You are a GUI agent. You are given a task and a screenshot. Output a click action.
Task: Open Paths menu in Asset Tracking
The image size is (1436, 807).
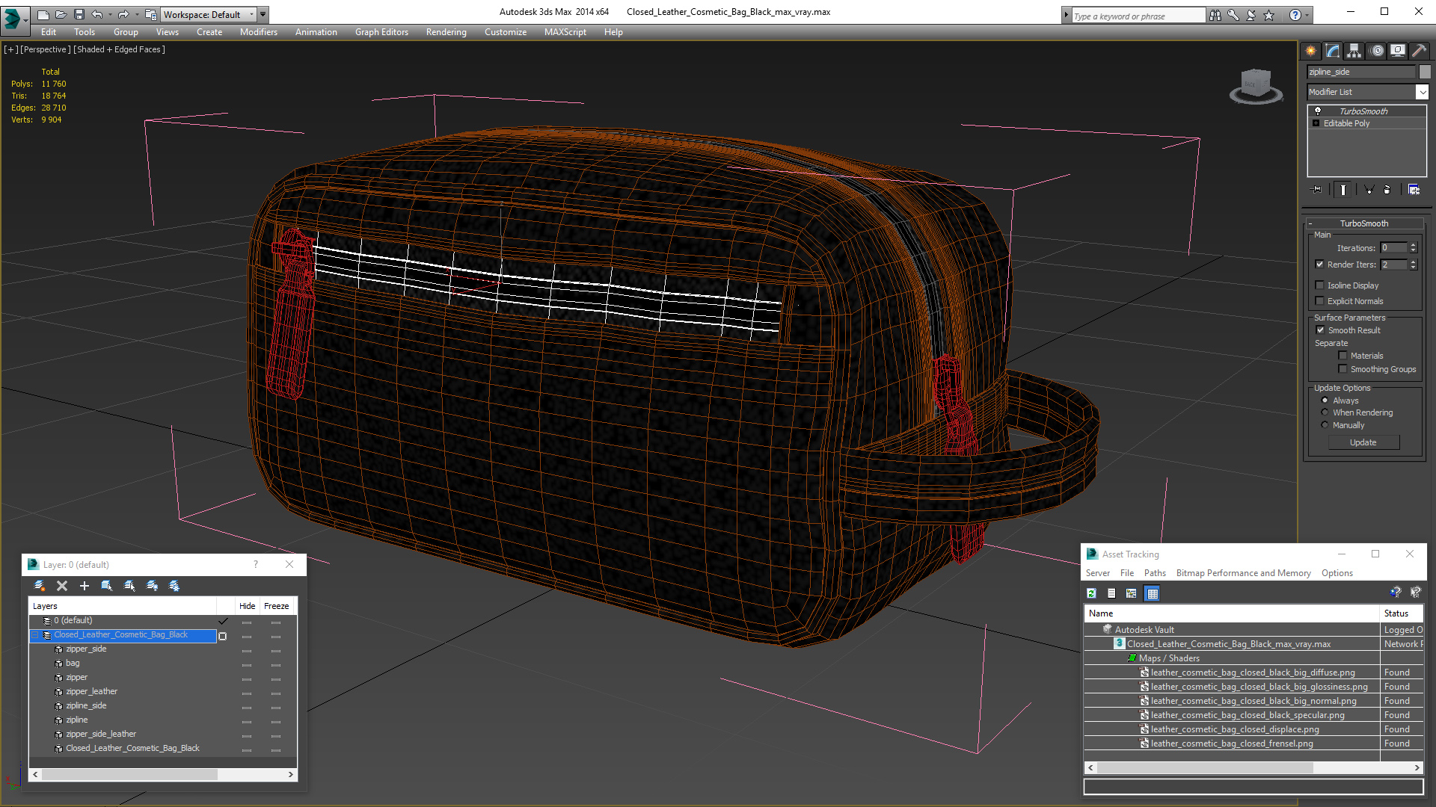coord(1155,573)
